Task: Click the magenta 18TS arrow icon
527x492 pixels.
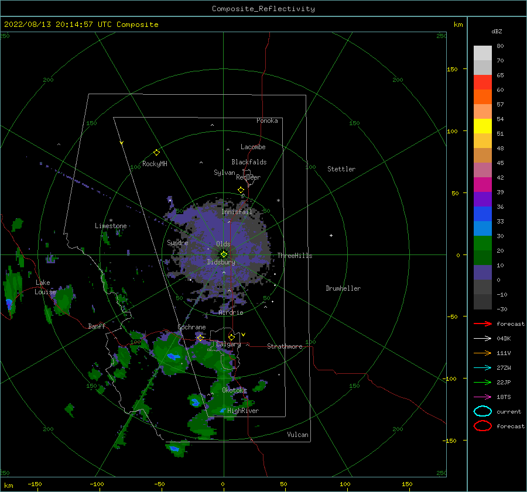Action: pos(482,397)
